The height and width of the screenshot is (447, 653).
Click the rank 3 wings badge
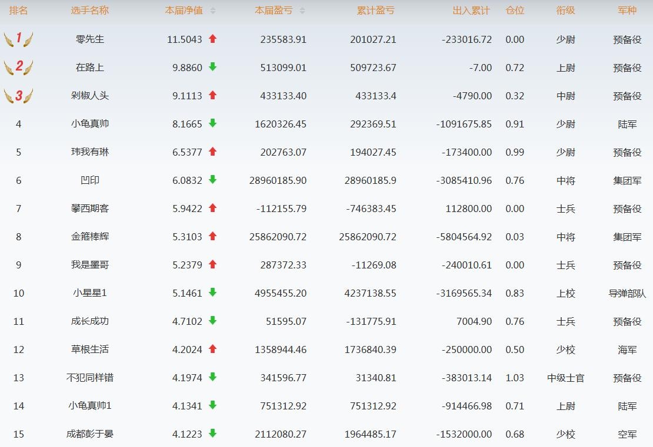18,95
